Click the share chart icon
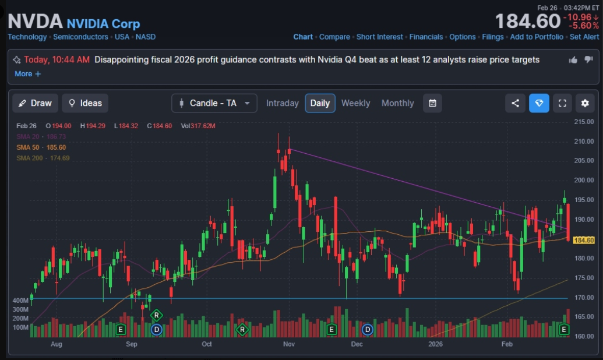The image size is (603, 360). pyautogui.click(x=515, y=103)
